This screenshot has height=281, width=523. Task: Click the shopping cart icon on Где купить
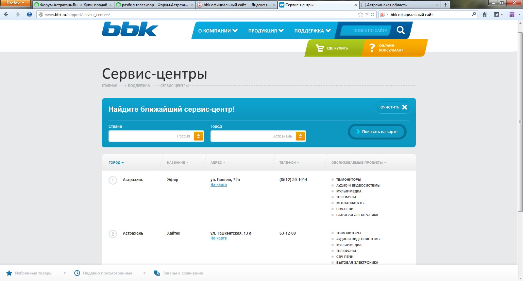click(320, 48)
